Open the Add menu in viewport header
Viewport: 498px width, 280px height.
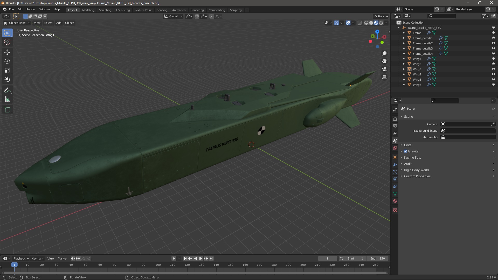59,23
